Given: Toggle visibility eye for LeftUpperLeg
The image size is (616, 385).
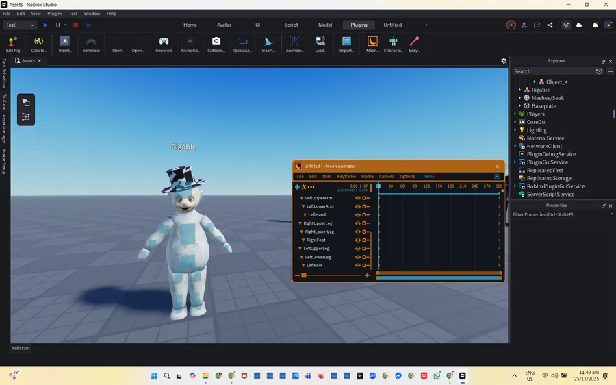Looking at the screenshot, I should click(x=358, y=249).
